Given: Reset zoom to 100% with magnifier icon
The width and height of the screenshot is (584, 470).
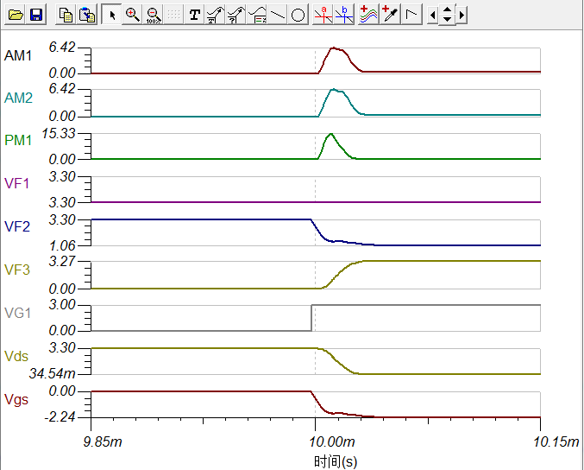Looking at the screenshot, I should point(152,15).
